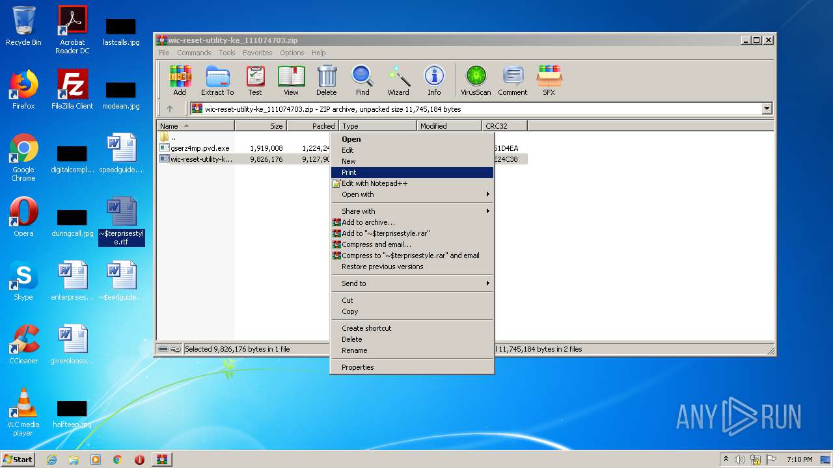Choose Edit in the context menu
Image resolution: width=833 pixels, height=468 pixels.
(x=412, y=150)
